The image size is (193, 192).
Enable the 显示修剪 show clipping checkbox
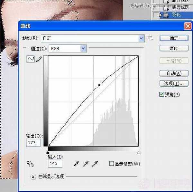111,164
